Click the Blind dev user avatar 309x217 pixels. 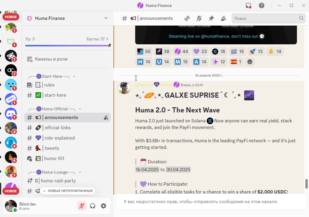pos(11,206)
